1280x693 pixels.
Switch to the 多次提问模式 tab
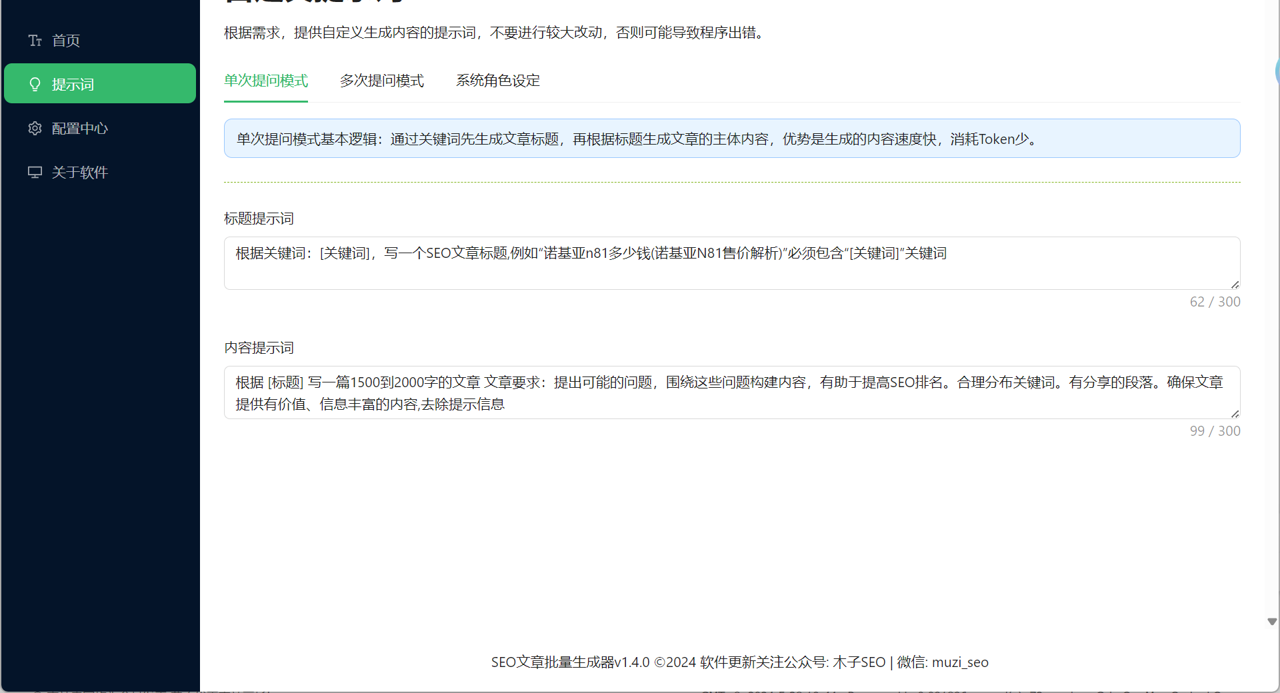pos(382,81)
